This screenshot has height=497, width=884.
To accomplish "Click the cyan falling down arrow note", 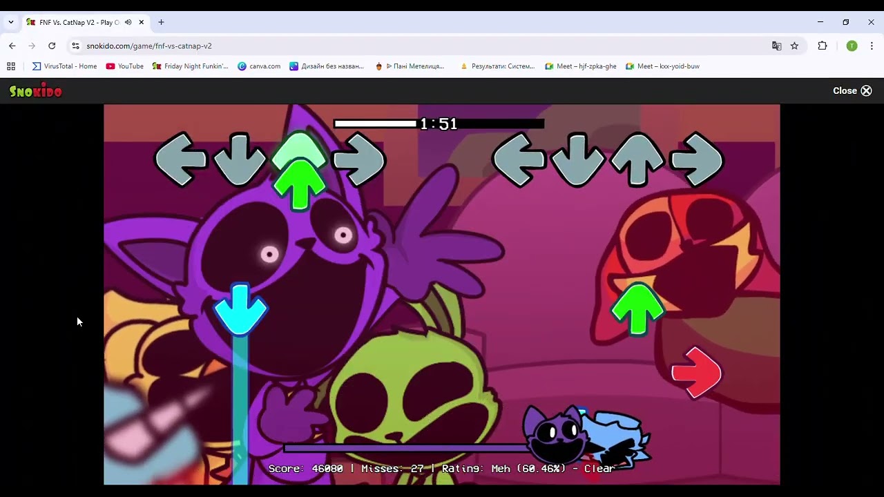I will pyautogui.click(x=240, y=309).
